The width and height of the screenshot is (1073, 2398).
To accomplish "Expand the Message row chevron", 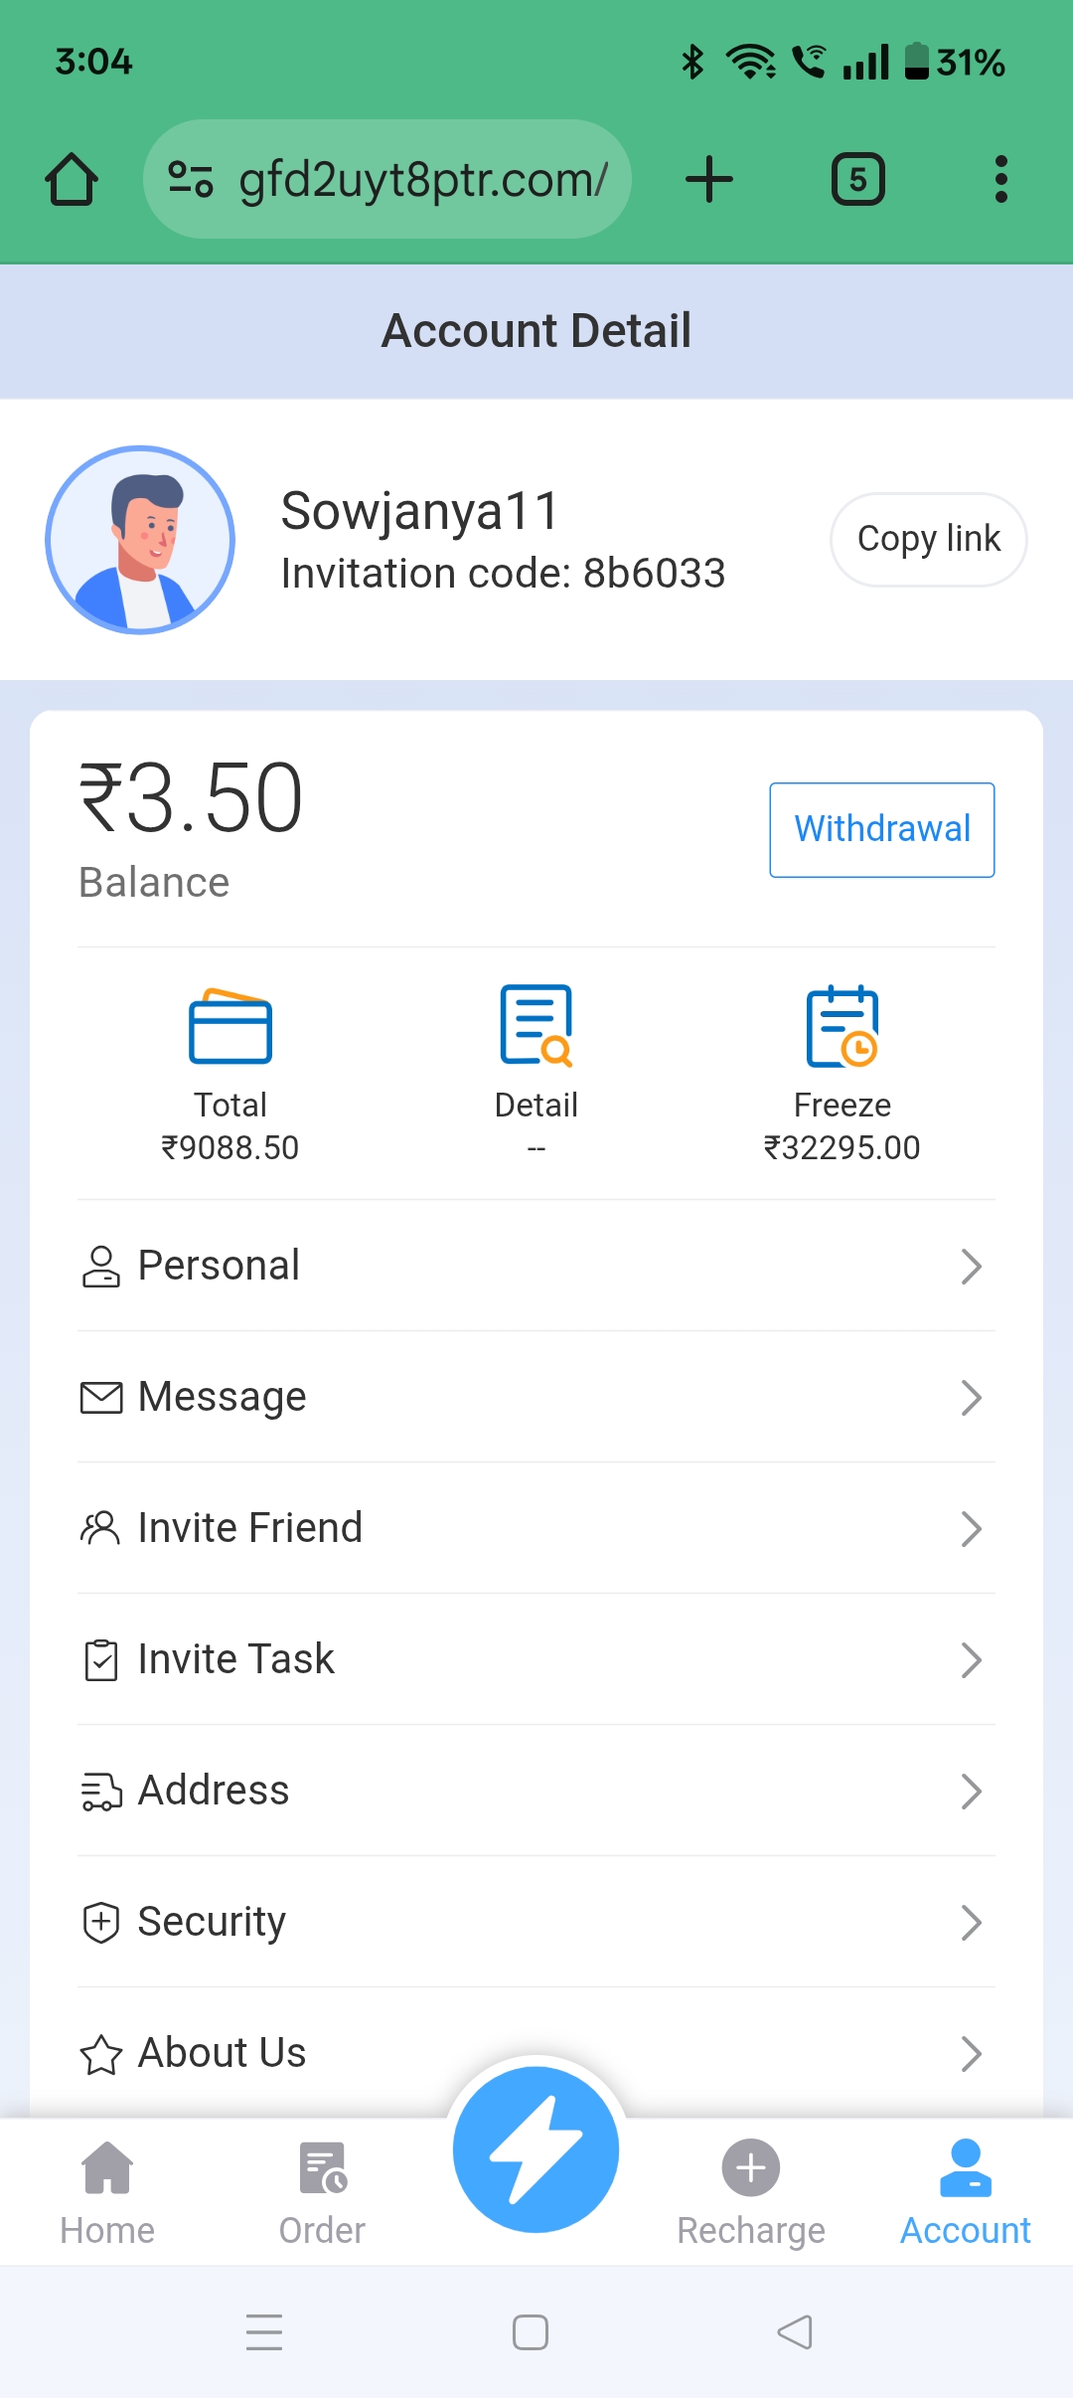I will [971, 1398].
